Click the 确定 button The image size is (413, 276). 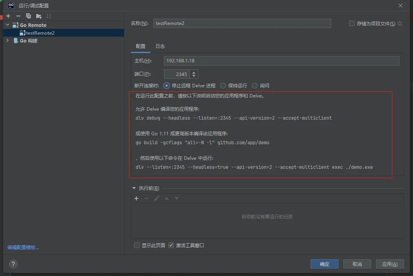click(x=324, y=264)
